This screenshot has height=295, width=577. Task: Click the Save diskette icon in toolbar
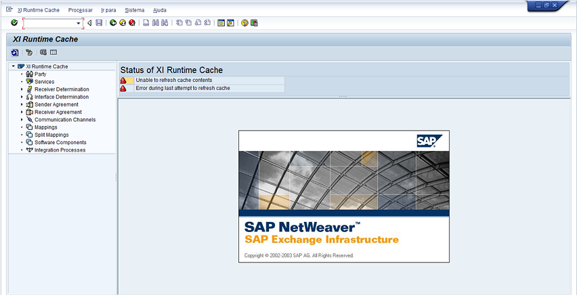click(99, 23)
